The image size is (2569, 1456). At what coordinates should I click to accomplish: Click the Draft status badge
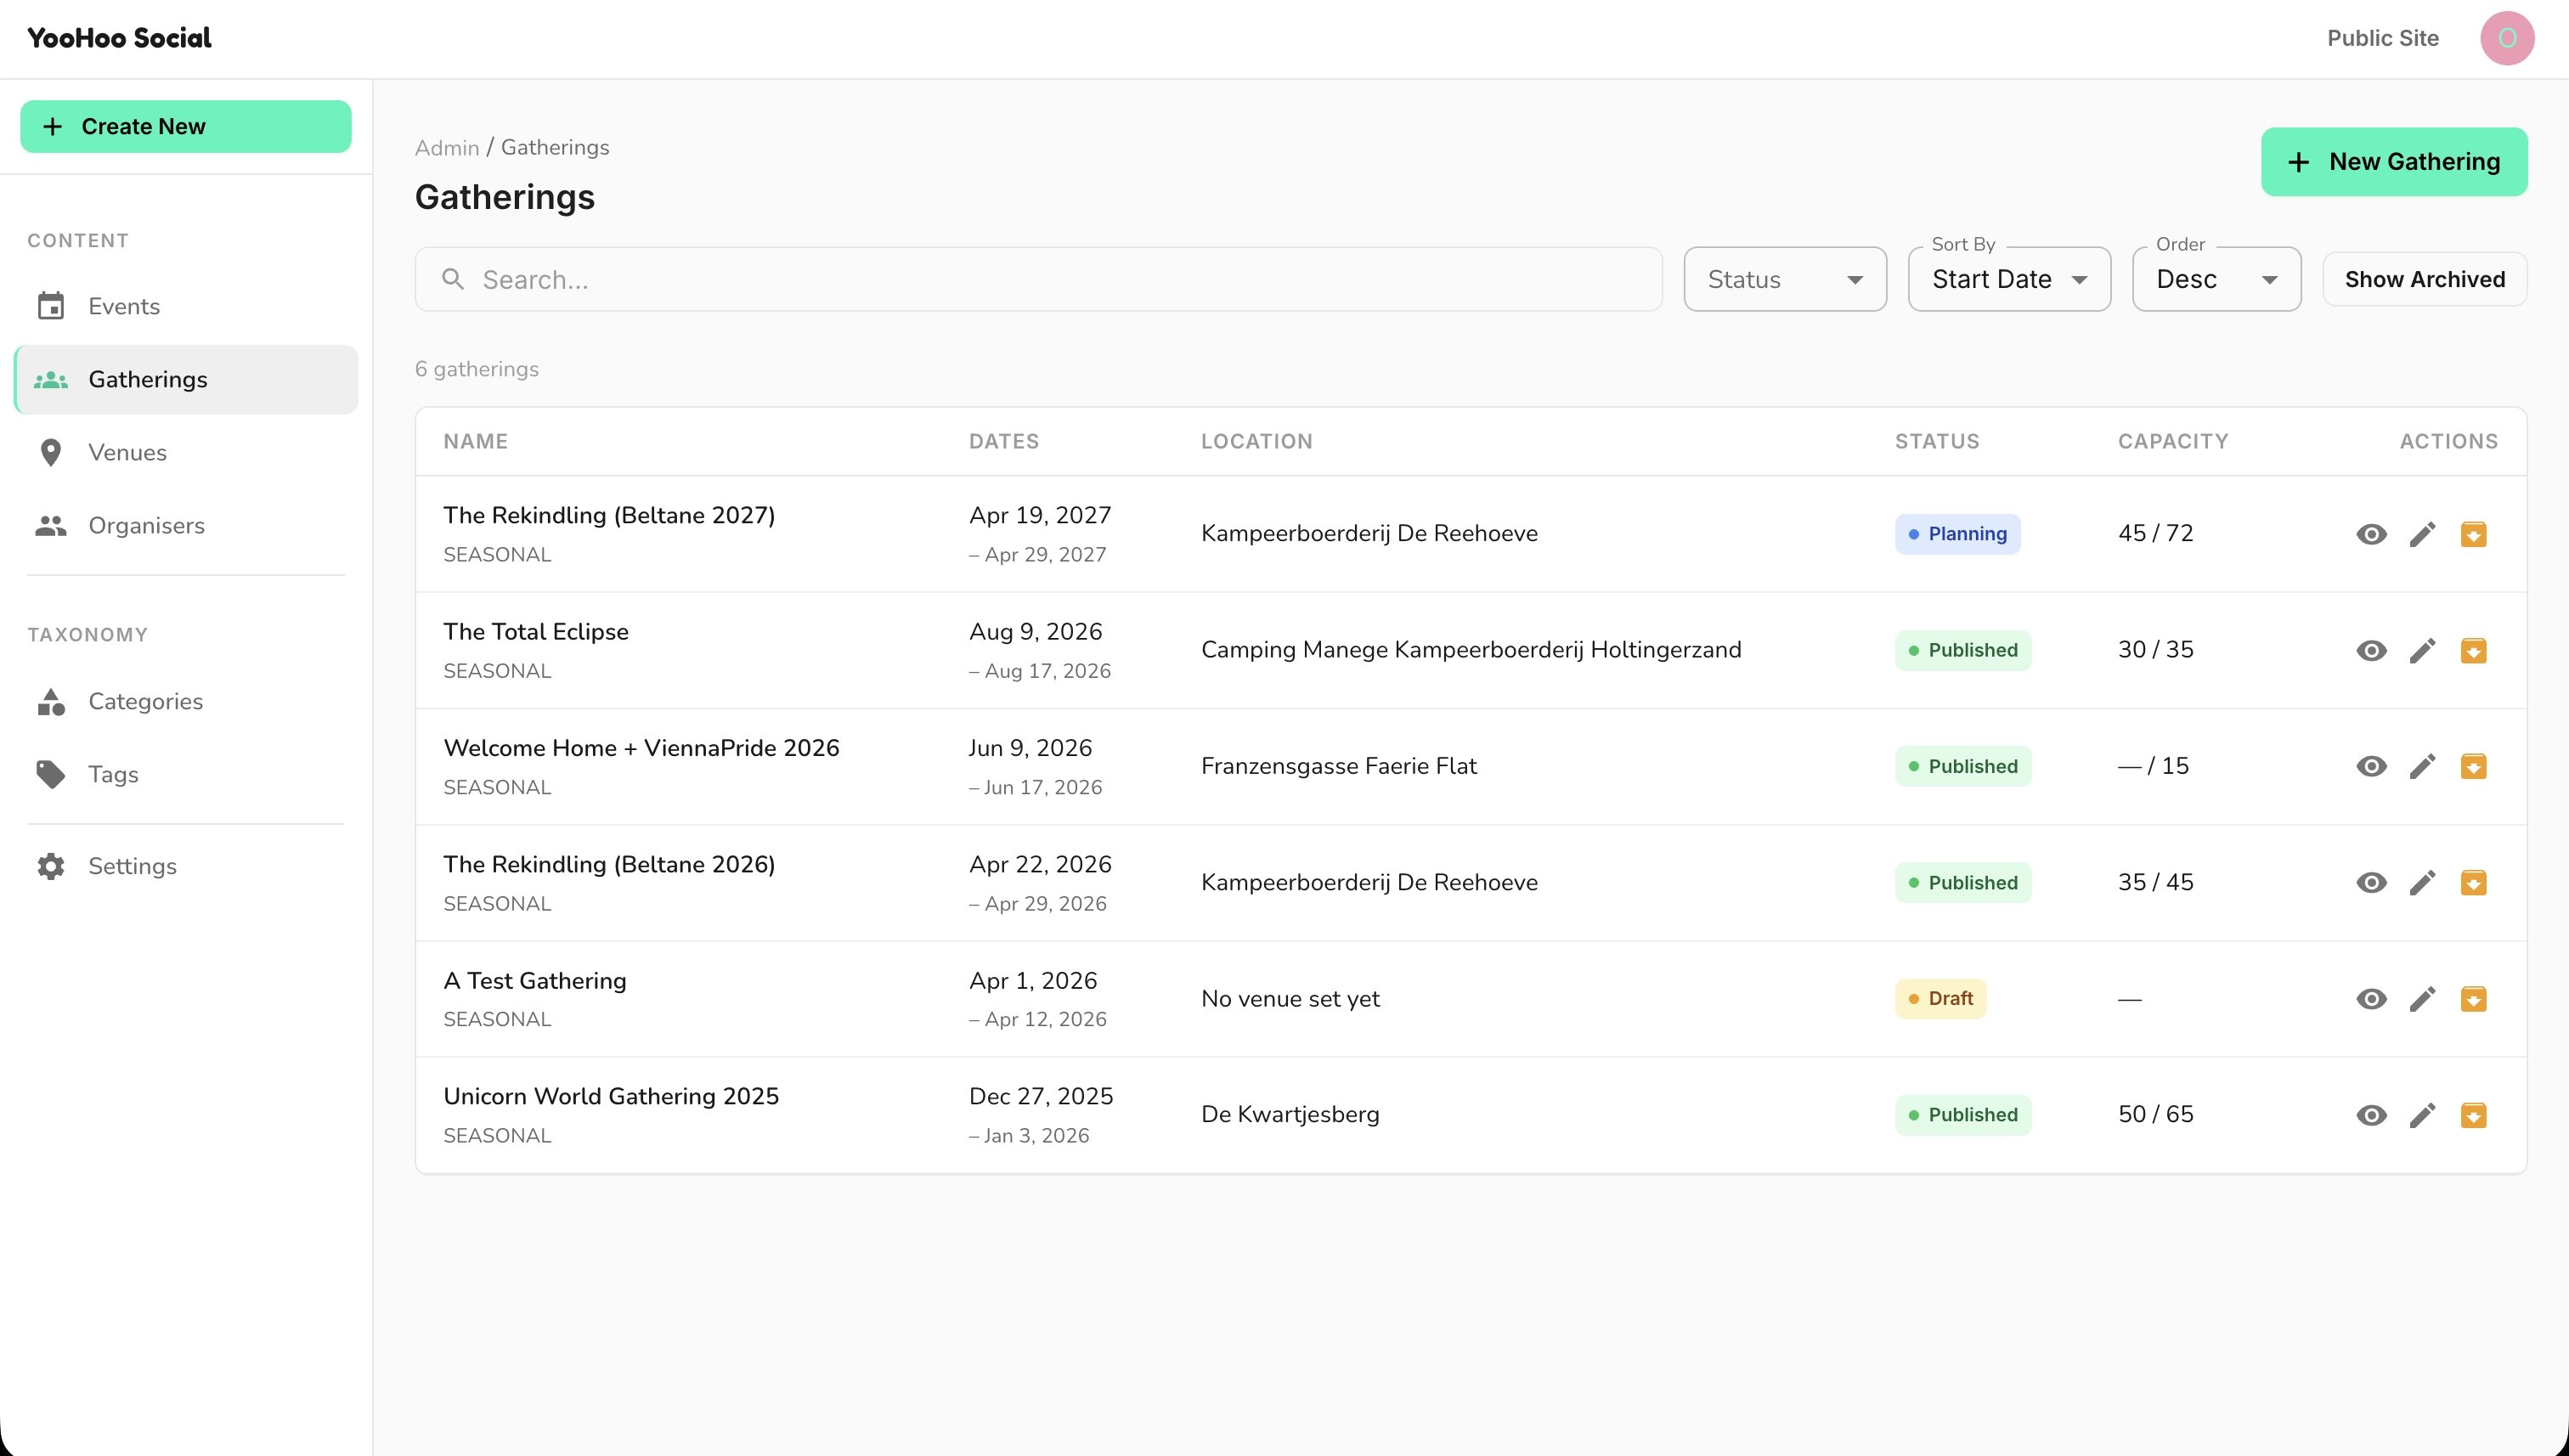1939,999
